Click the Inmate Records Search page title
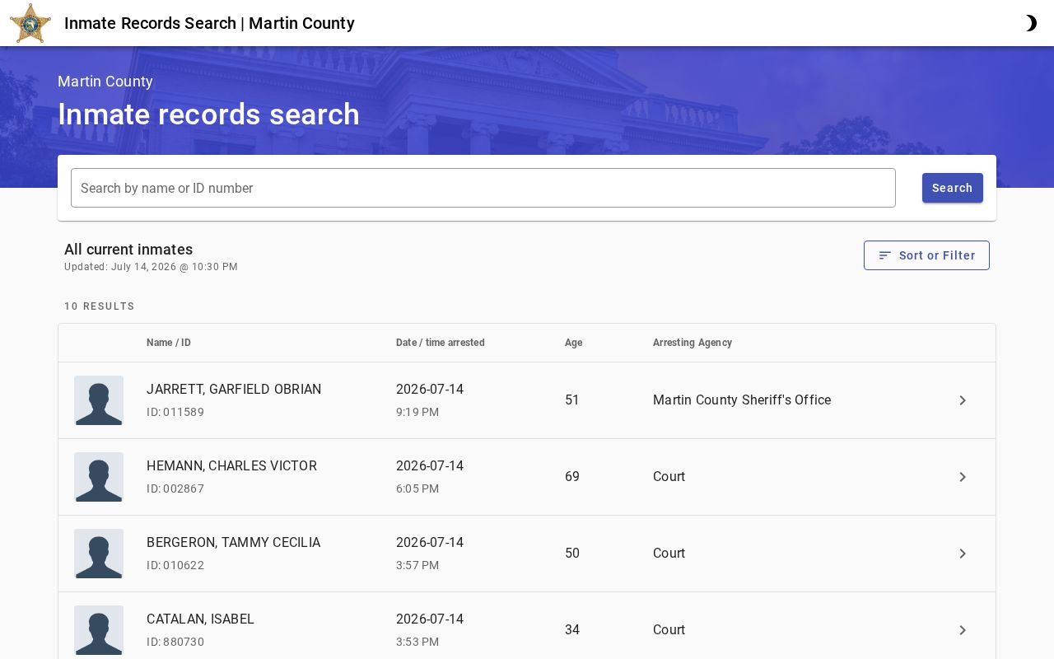The image size is (1054, 659). point(209,23)
